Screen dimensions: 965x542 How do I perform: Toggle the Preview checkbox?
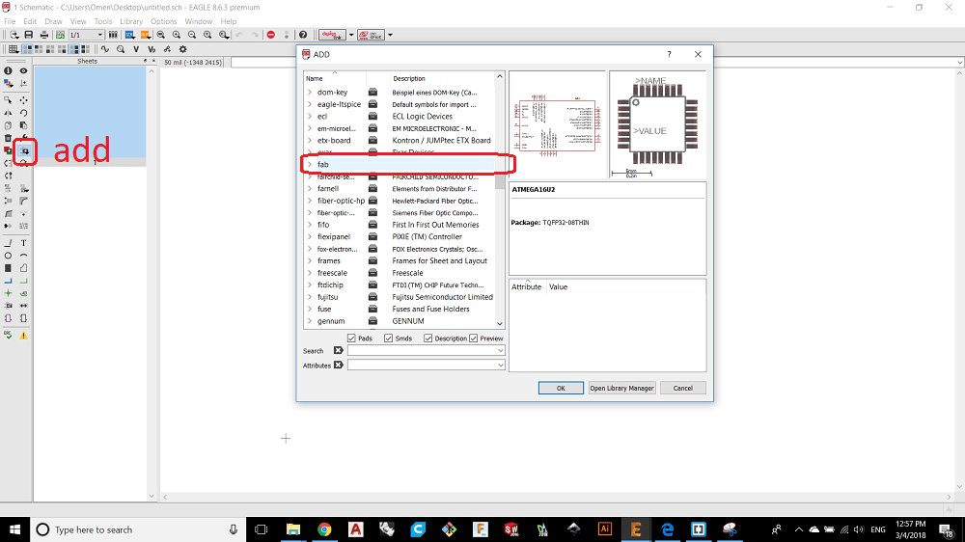[x=473, y=339]
